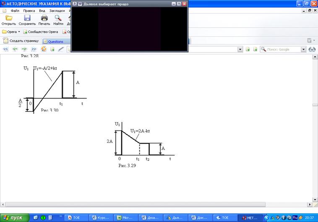Viewport: 318px width, 222px height.
Task: Rewind to the first page in history
Action: [5, 49]
